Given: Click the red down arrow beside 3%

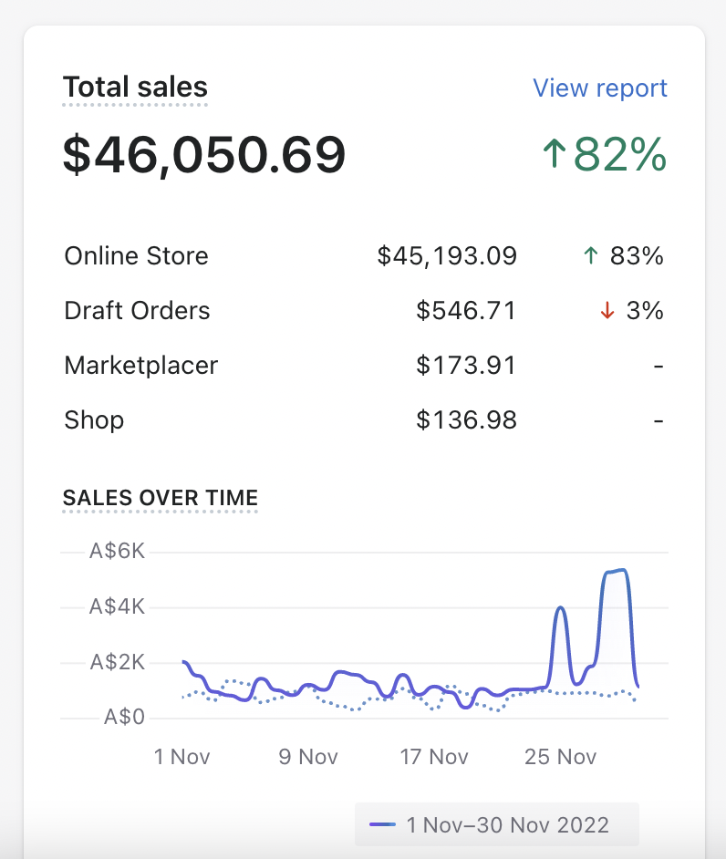Looking at the screenshot, I should click(607, 312).
